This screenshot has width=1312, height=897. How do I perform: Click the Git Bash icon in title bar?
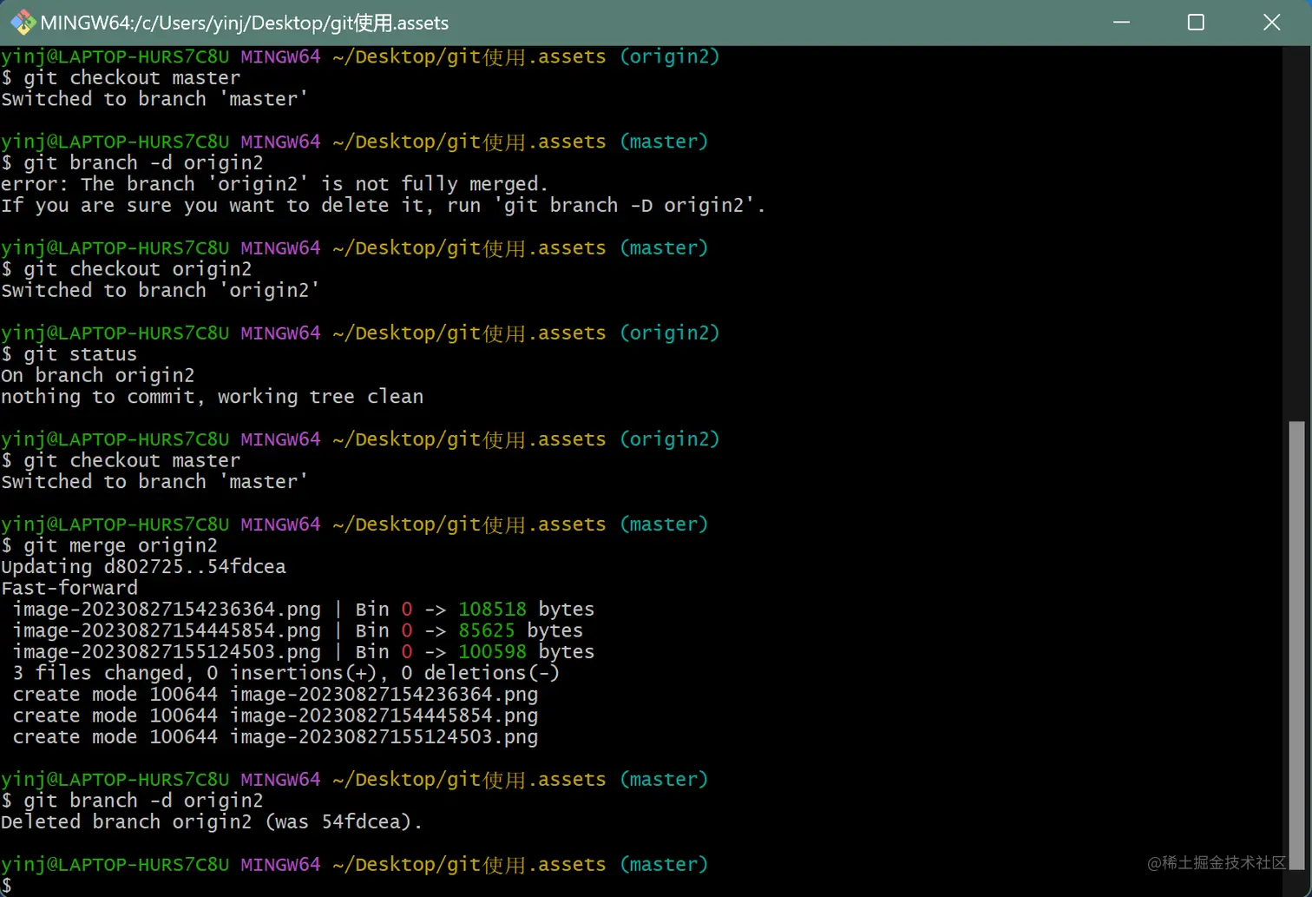click(x=23, y=23)
